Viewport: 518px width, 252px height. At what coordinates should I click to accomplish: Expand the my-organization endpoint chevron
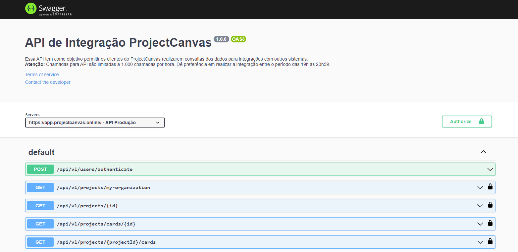(x=480, y=187)
